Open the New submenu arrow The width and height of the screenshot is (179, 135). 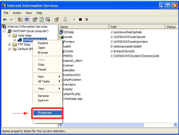pos(59,77)
